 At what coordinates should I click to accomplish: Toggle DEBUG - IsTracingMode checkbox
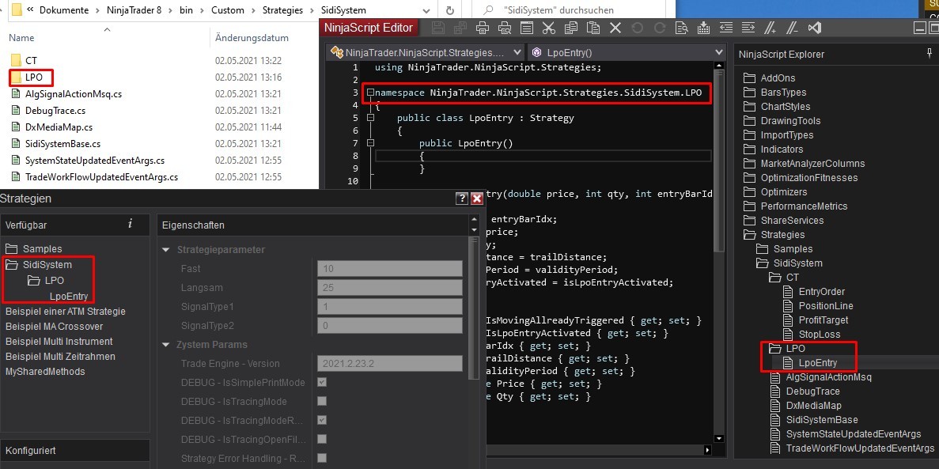(322, 401)
